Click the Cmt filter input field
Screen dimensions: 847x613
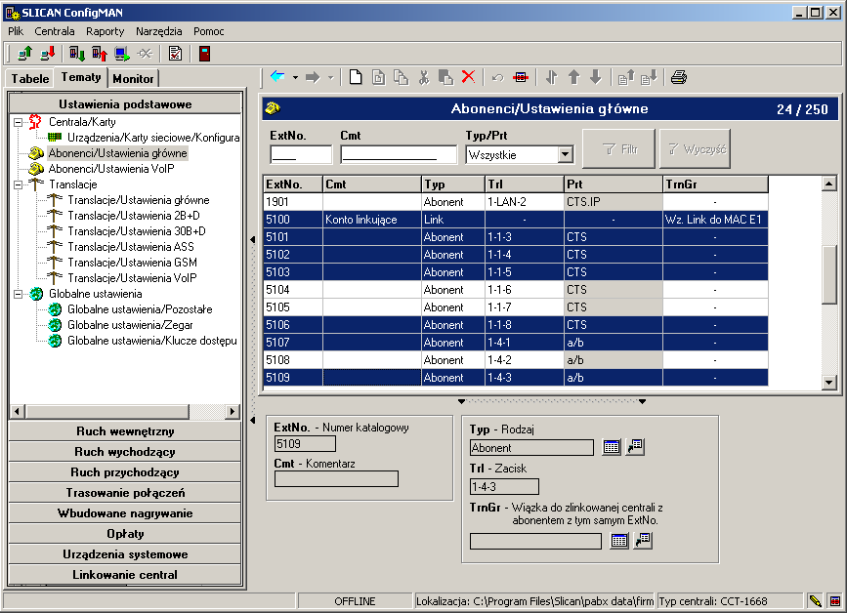[x=399, y=155]
